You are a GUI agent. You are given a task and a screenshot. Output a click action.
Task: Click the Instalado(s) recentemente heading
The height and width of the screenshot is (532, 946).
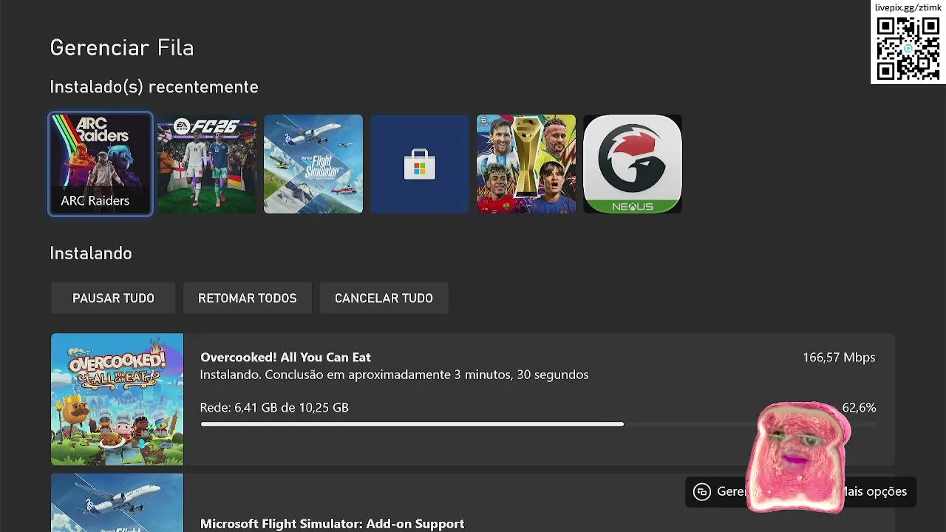click(154, 87)
